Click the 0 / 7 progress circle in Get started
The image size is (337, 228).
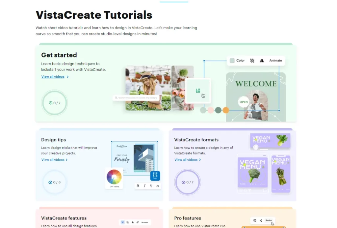[x=54, y=103]
